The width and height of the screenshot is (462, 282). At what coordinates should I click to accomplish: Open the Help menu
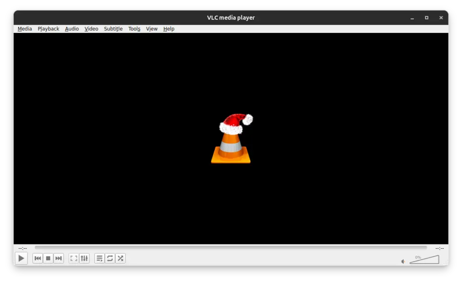(x=169, y=28)
